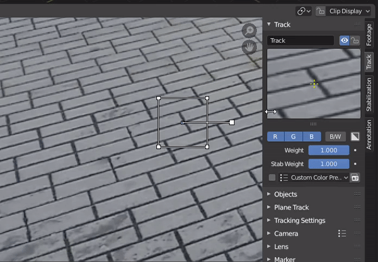The width and height of the screenshot is (378, 262).
Task: Click the animate dot beside Weight
Action: click(x=355, y=151)
